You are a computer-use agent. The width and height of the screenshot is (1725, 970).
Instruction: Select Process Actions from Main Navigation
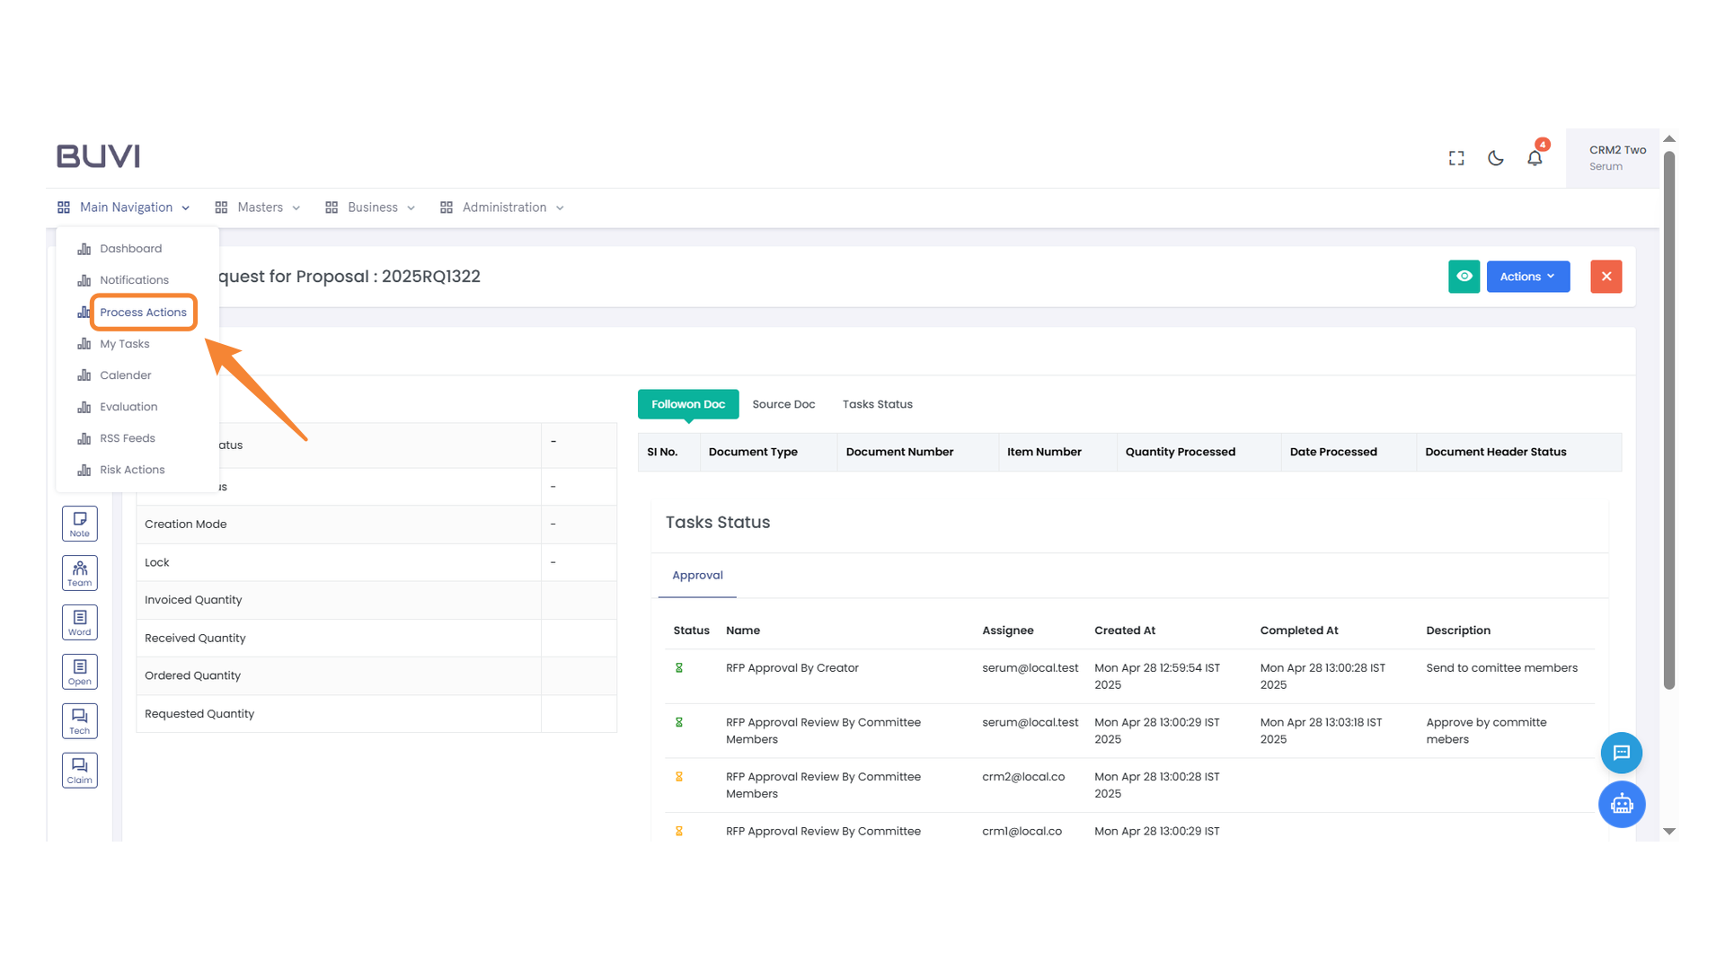click(144, 312)
